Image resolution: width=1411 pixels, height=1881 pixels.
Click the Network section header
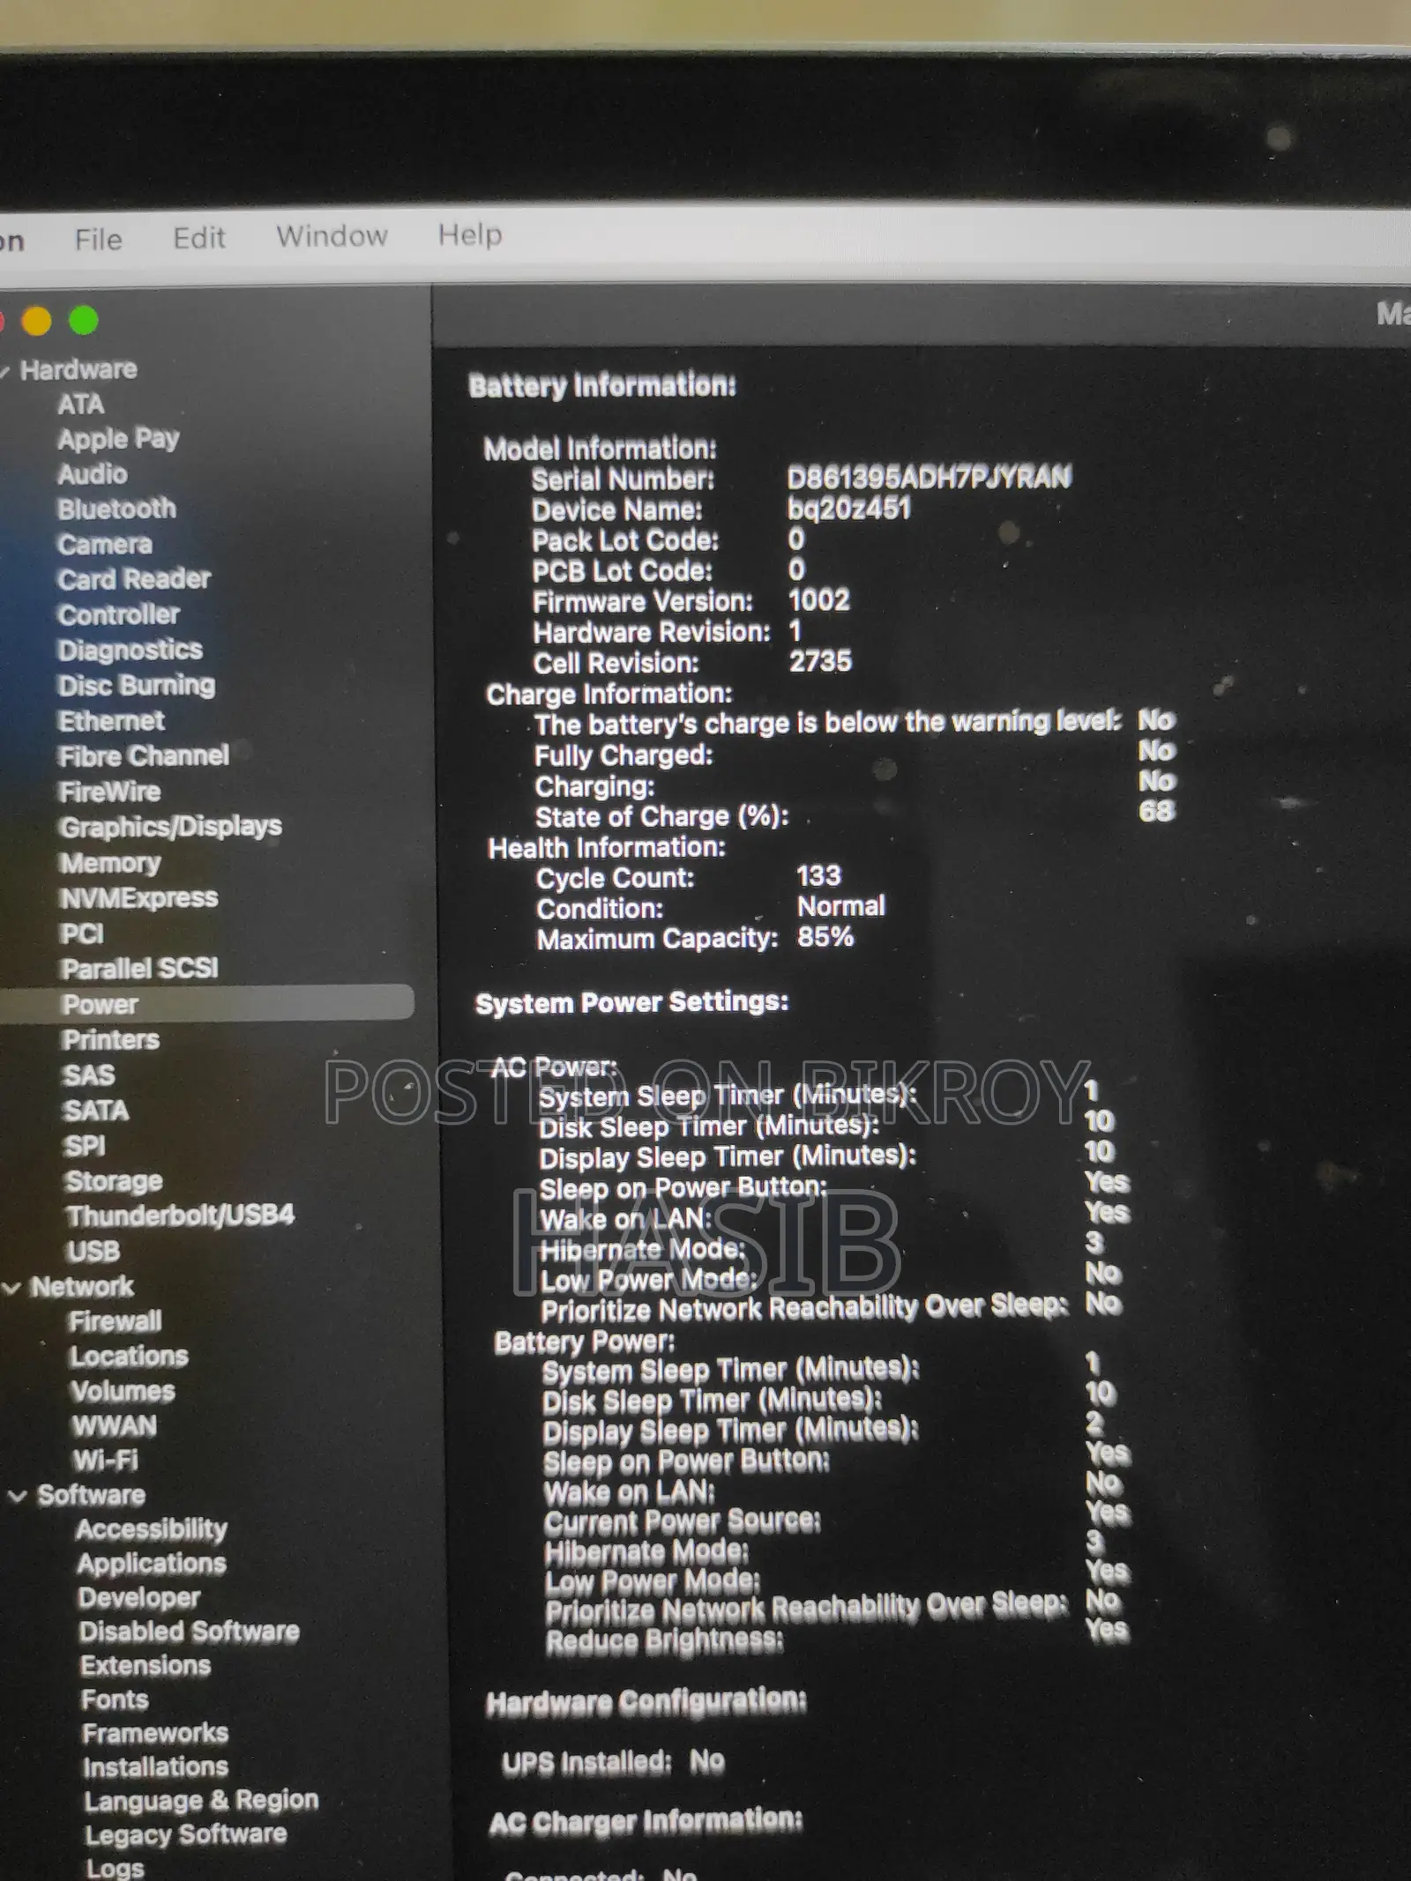[x=82, y=1287]
